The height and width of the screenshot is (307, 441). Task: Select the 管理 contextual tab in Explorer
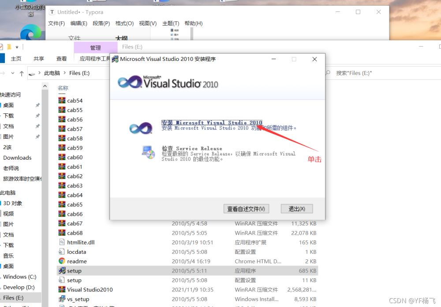coord(95,48)
